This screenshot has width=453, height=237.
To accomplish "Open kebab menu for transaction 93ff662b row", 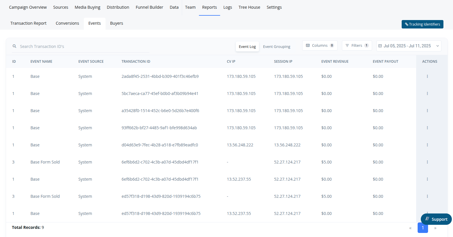I will pyautogui.click(x=427, y=128).
